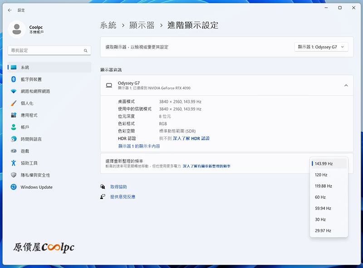Select 119.88 Hz refresh rate
Screen dimensions: 363x268
[x=329, y=186]
